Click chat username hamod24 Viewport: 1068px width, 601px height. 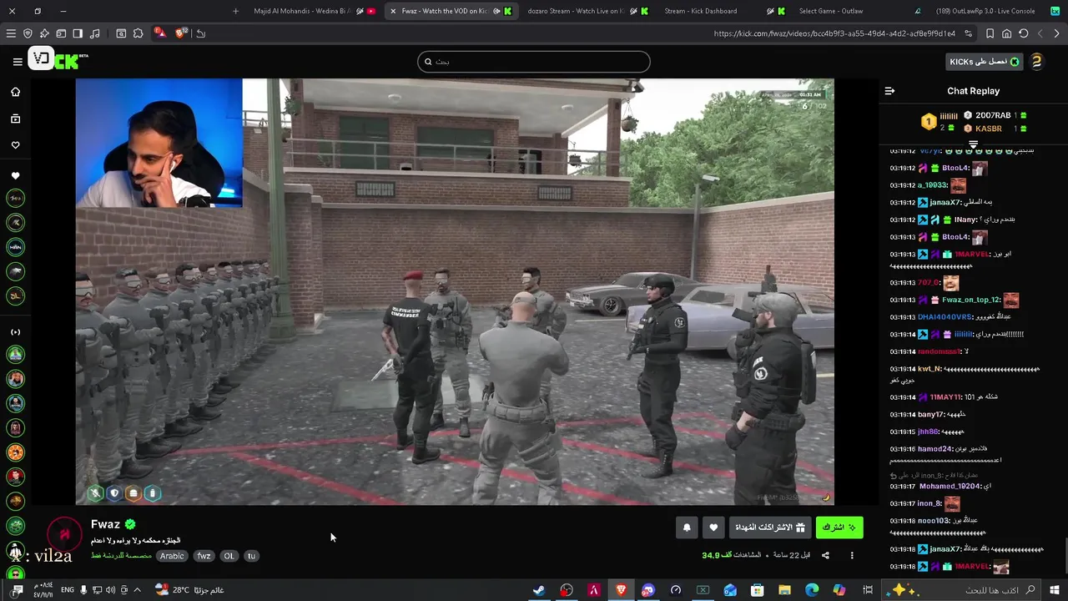934,449
